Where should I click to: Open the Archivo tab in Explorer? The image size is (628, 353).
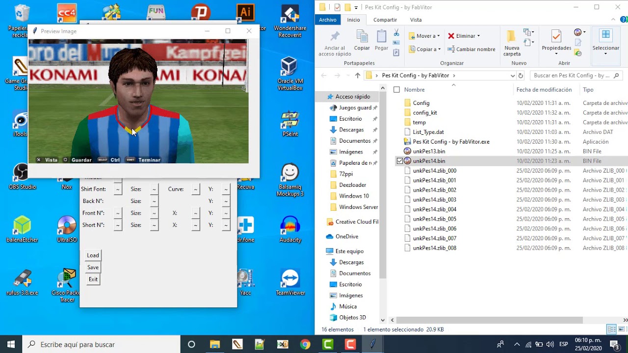click(x=328, y=20)
